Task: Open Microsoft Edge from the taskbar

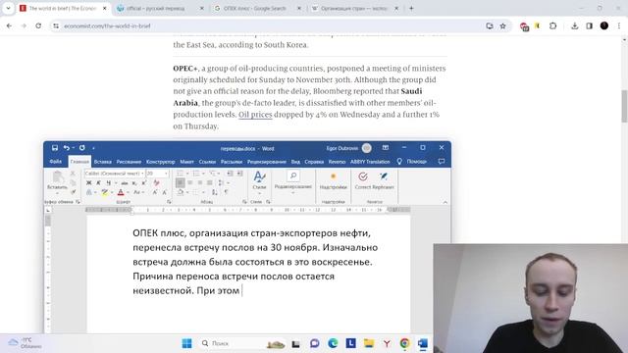Action: tap(333, 343)
